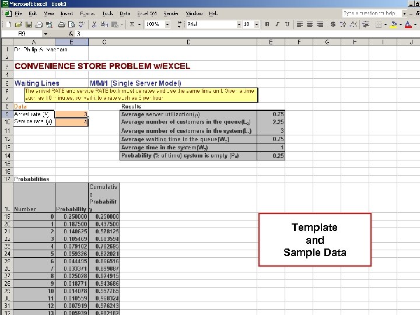Image resolution: width=420 pixels, height=315 pixels.
Task: Align cell text right
Action: pos(320,24)
